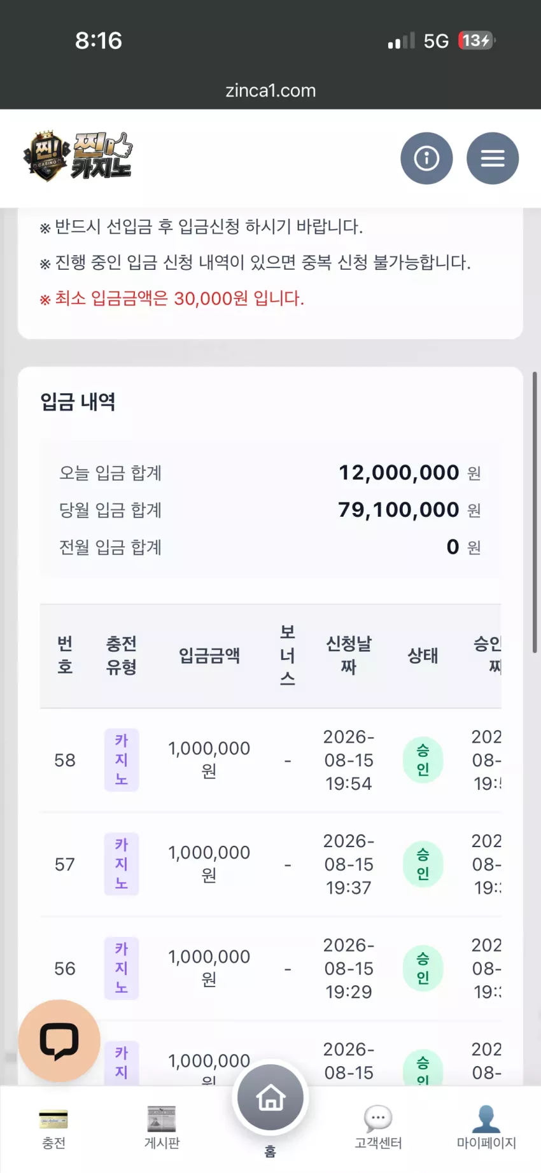The height and width of the screenshot is (1173, 541).
Task: Tap the battery indicator in status bar
Action: (476, 41)
